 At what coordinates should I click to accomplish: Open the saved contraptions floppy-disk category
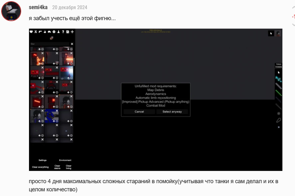point(67,32)
